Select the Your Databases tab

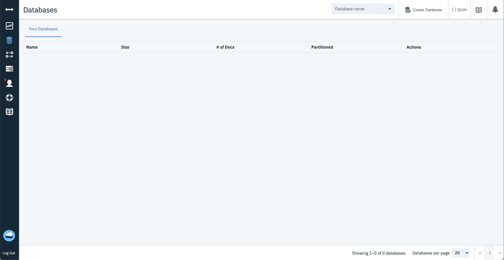coord(44,29)
